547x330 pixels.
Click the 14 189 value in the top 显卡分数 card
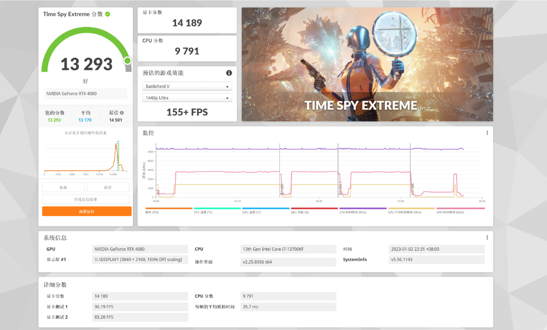pyautogui.click(x=187, y=23)
